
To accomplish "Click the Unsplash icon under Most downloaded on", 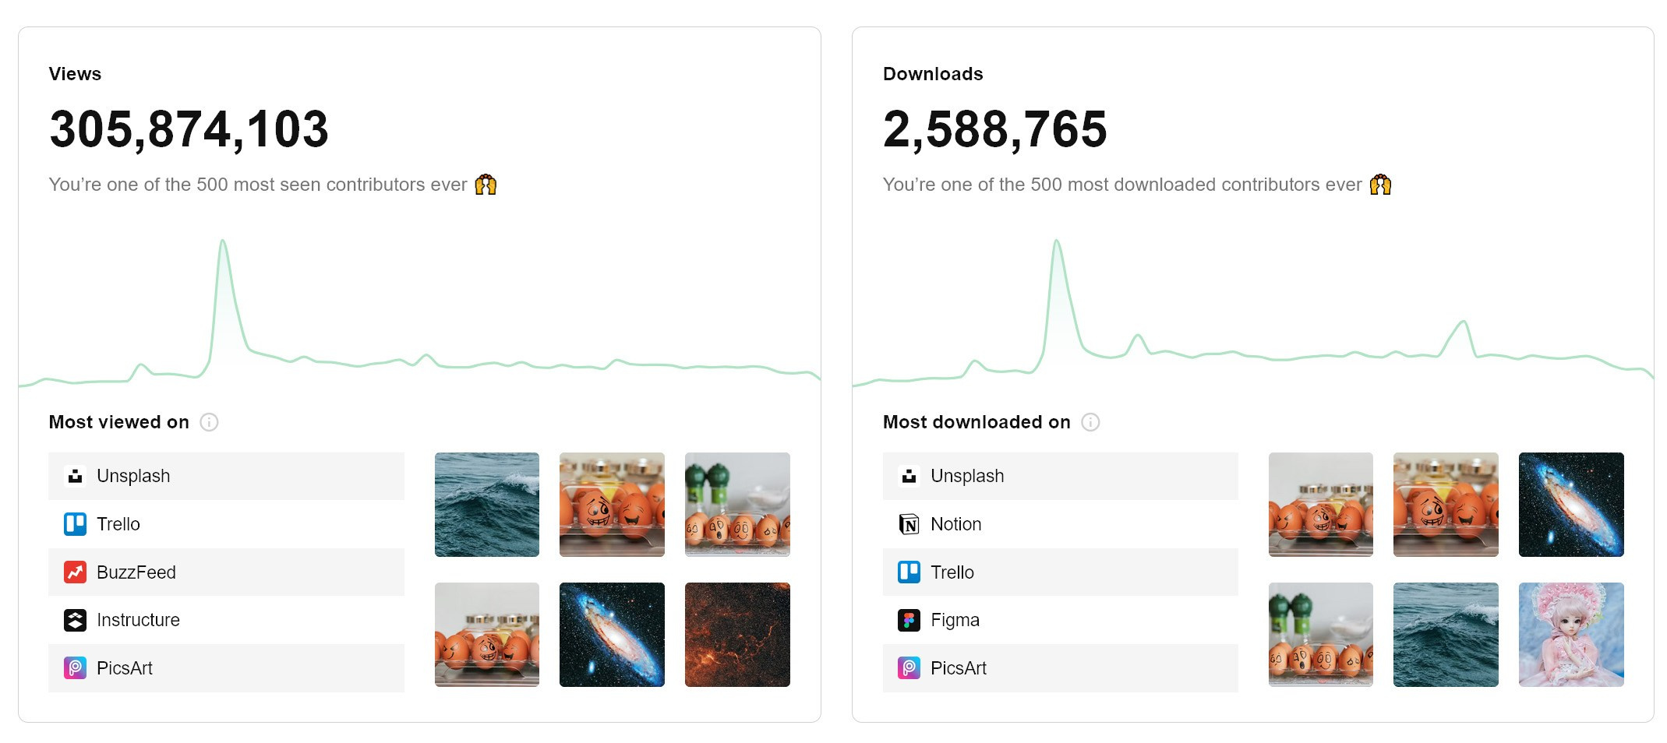I will tap(908, 475).
